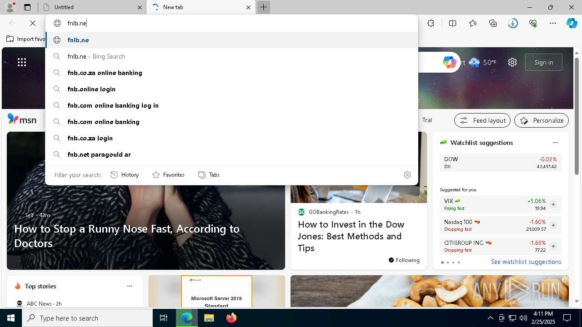Open weather widget showing 50°F
The width and height of the screenshot is (582, 327).
483,62
